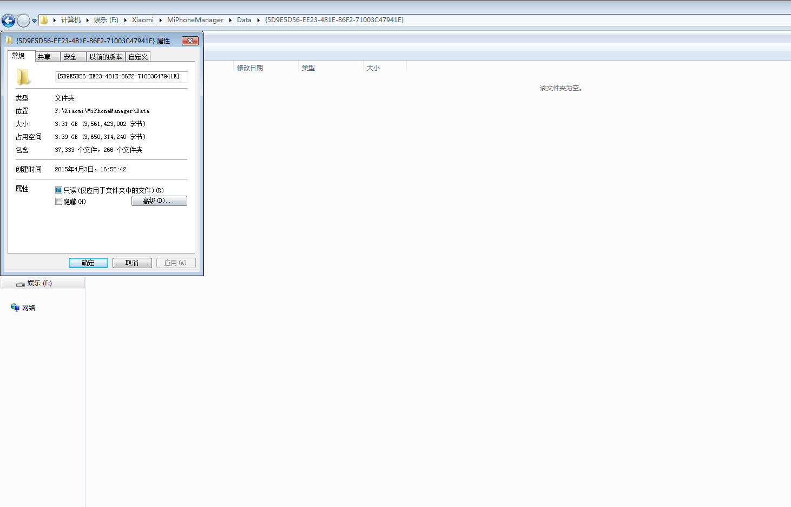
Task: Click the {5D9E5D56-...} folder breadcrumb
Action: 334,20
